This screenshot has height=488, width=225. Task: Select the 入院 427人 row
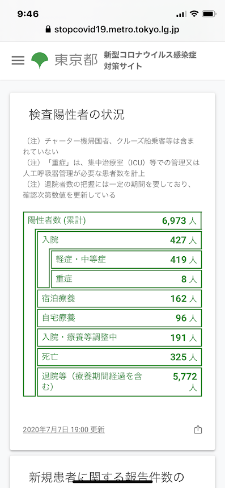(120, 240)
